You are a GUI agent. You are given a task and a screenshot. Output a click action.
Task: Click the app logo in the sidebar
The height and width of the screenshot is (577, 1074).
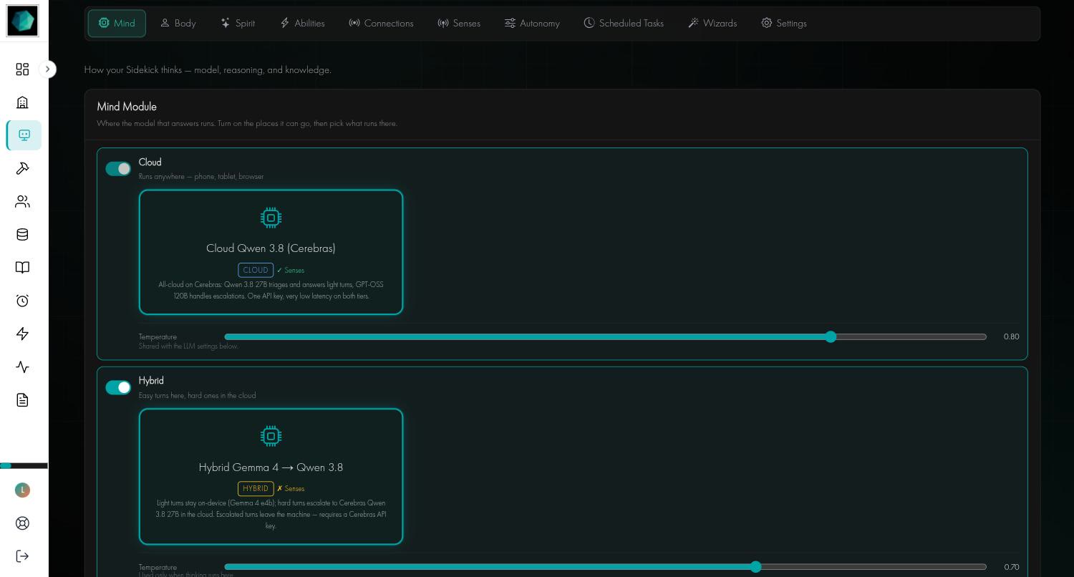coord(22,21)
